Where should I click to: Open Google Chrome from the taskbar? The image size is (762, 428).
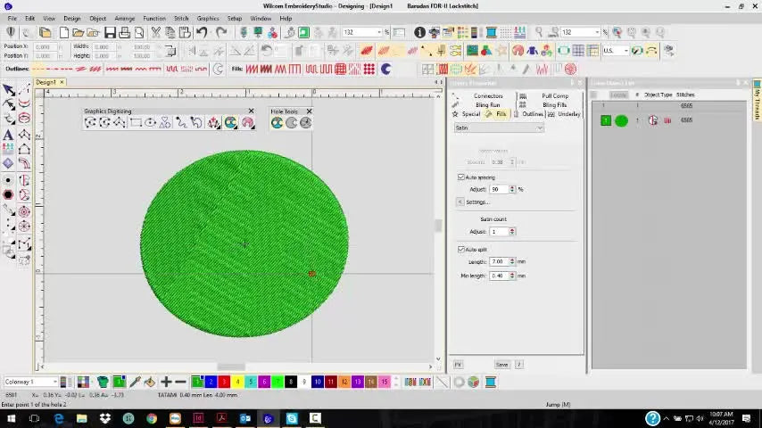coord(152,418)
